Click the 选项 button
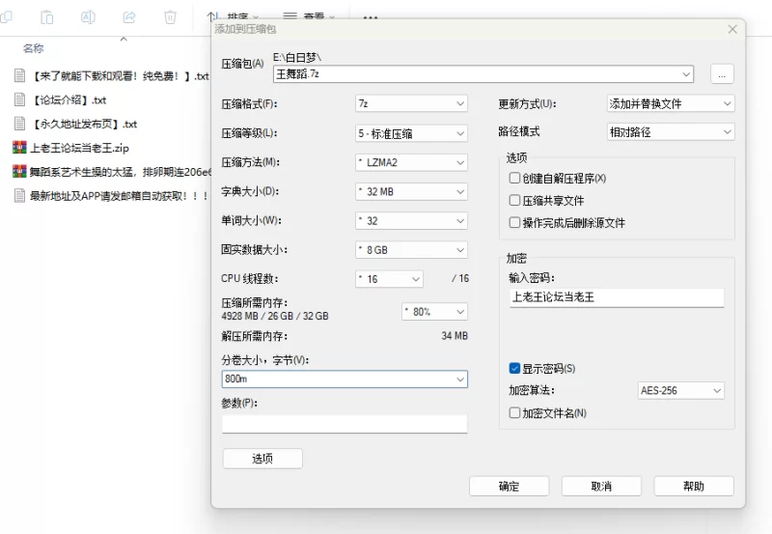The height and width of the screenshot is (534, 772). [262, 459]
